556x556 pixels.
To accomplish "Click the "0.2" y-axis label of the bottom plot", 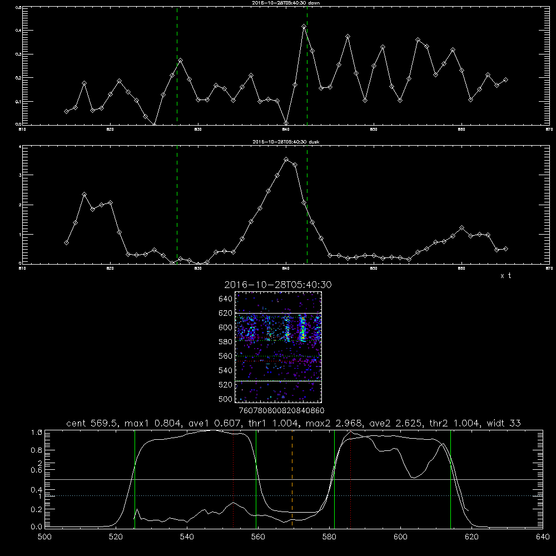I will click(37, 509).
